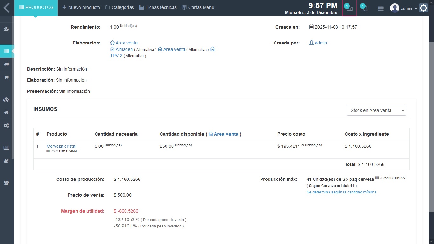The image size is (434, 244).
Task: Expand the Stock en Area venta dropdown
Action: [x=376, y=110]
